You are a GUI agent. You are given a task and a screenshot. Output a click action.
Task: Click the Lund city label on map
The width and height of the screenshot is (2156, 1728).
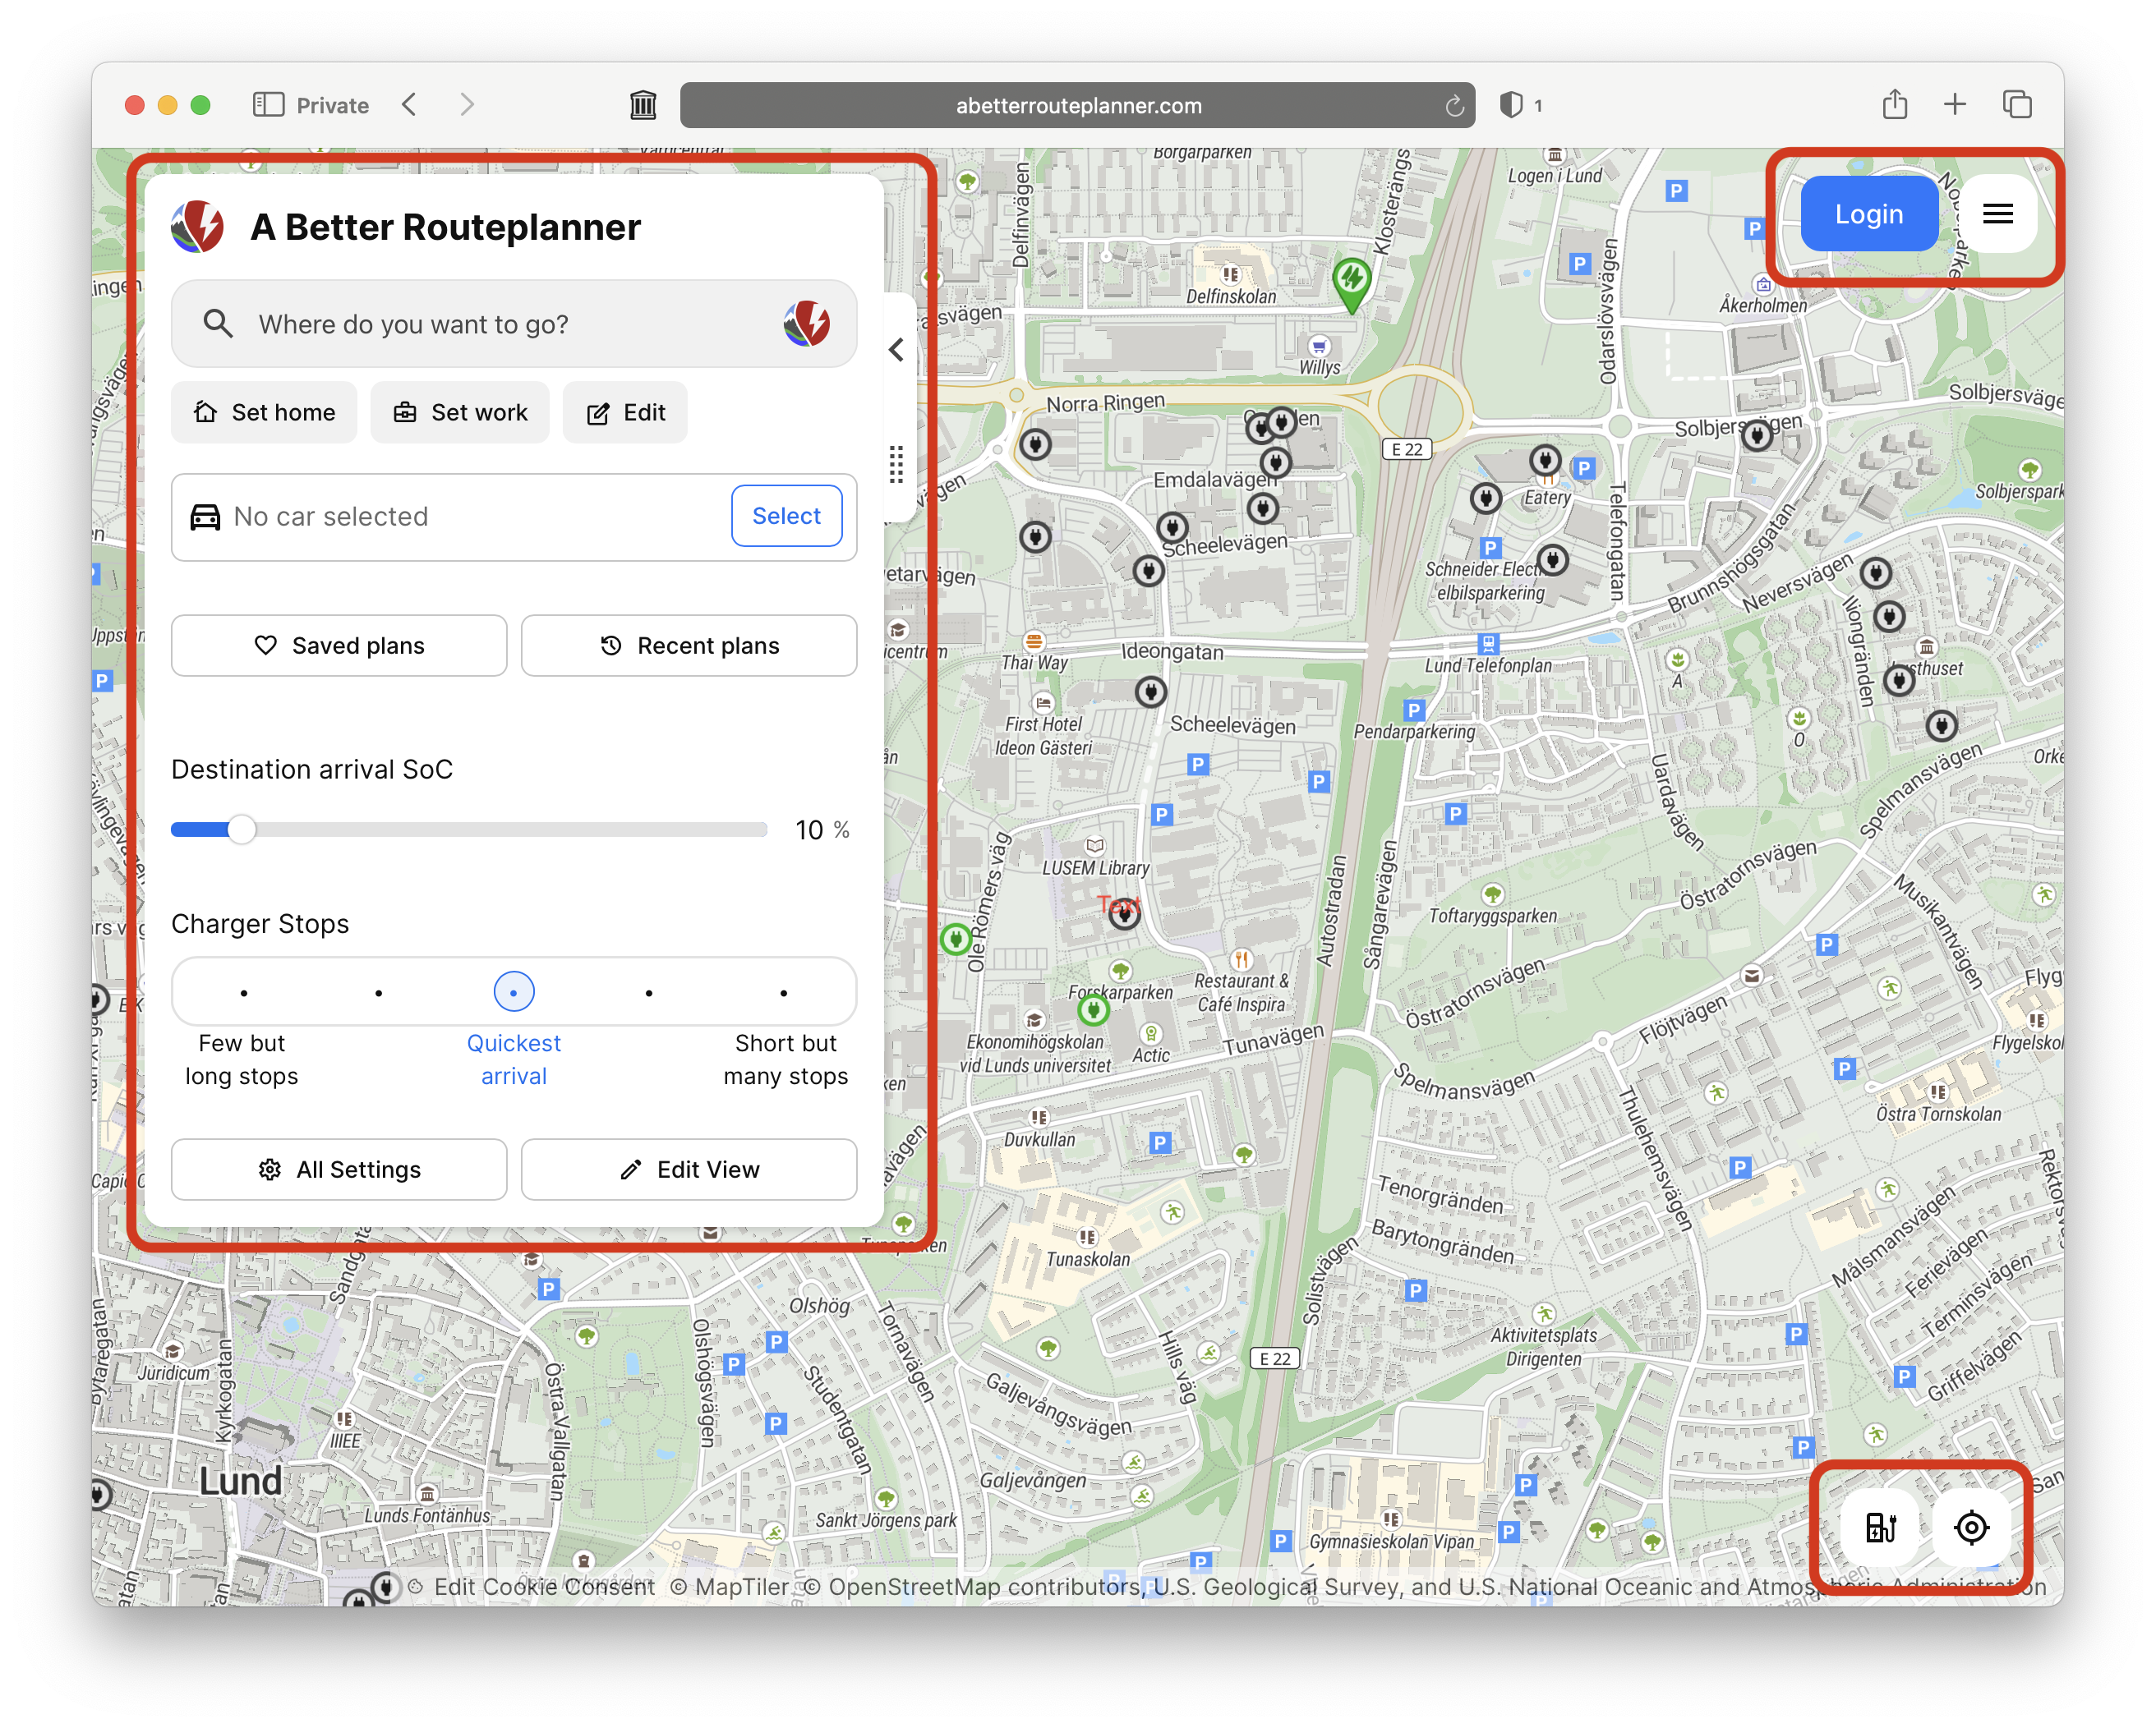coord(240,1481)
